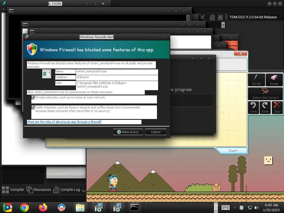Open the blue-red circle logo taskbar app
Viewport: 284px width, 213px height.
[61, 207]
